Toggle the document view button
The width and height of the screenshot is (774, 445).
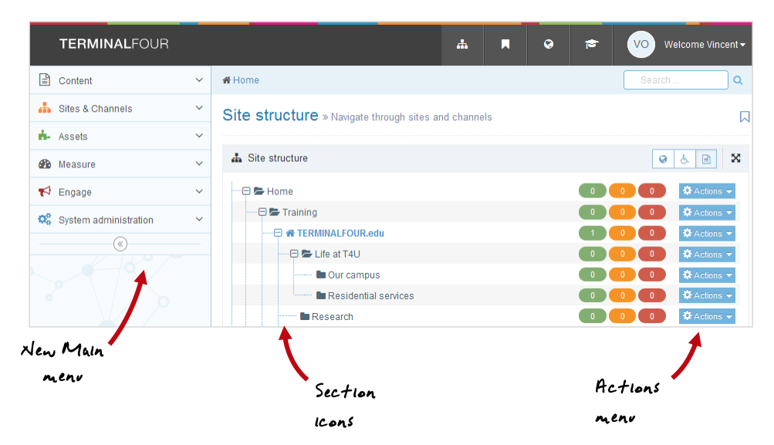coord(706,159)
